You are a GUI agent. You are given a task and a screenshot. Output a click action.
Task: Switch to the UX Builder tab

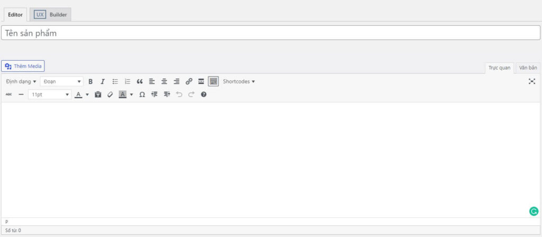coord(51,15)
